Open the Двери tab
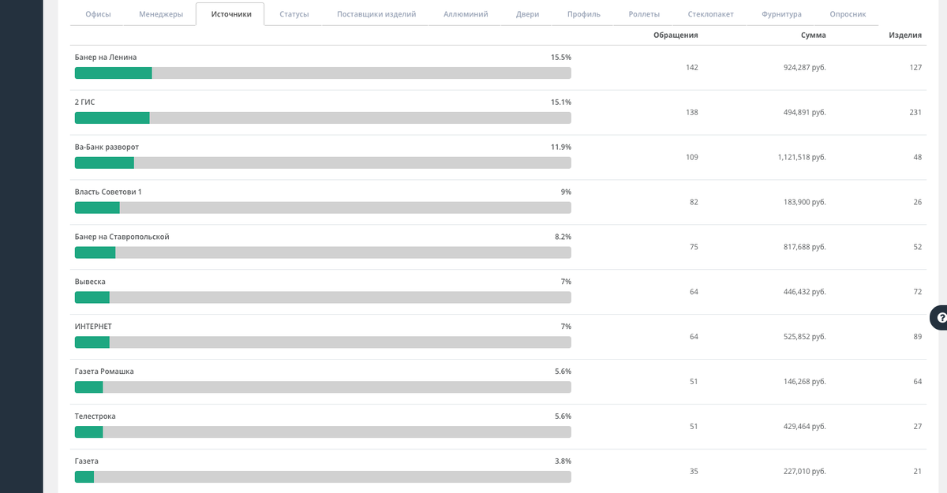 point(528,14)
